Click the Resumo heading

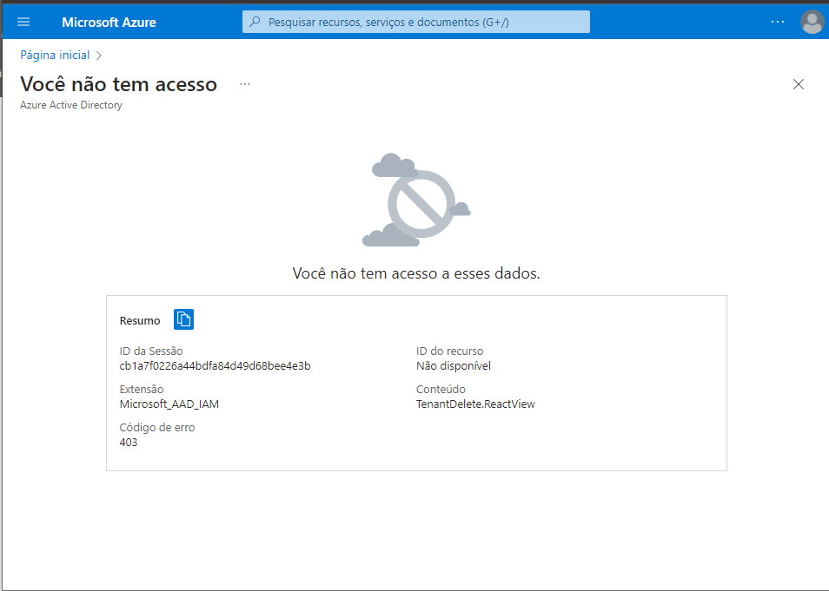pyautogui.click(x=140, y=320)
